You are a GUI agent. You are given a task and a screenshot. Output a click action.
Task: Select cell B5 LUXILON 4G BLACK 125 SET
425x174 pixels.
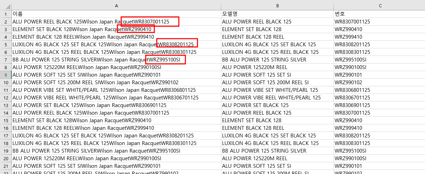pyautogui.click(x=277, y=45)
